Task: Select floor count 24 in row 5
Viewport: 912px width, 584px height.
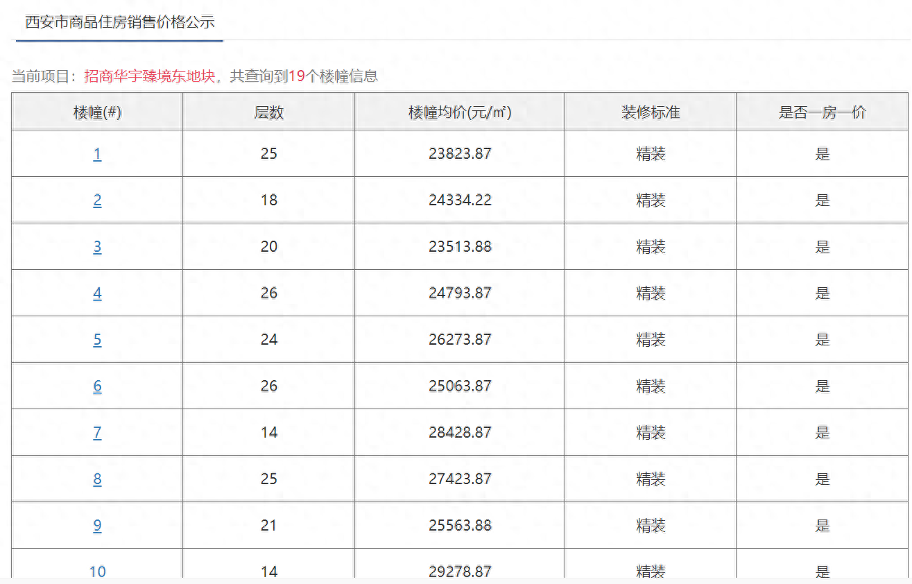Action: tap(269, 340)
